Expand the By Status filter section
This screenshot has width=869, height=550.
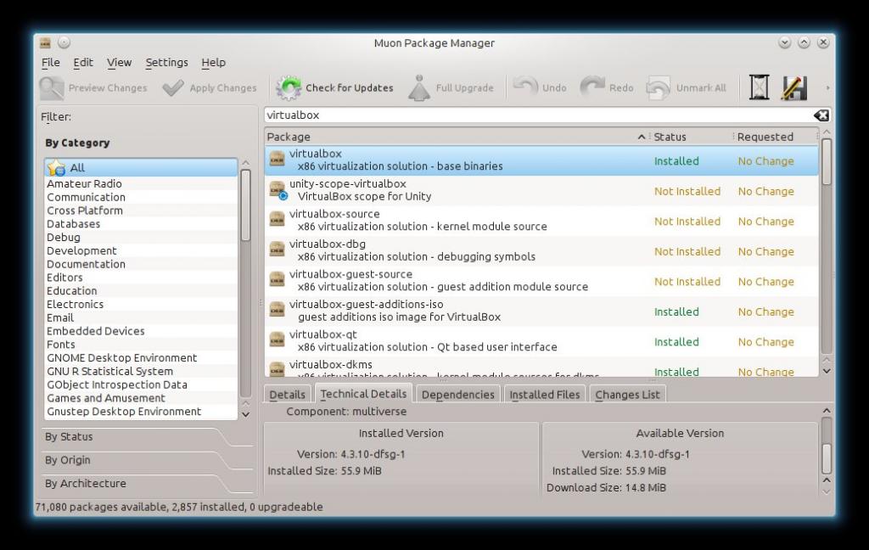pos(69,436)
